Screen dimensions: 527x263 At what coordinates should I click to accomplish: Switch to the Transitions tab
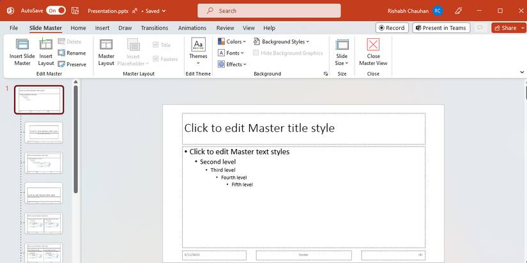(x=155, y=28)
